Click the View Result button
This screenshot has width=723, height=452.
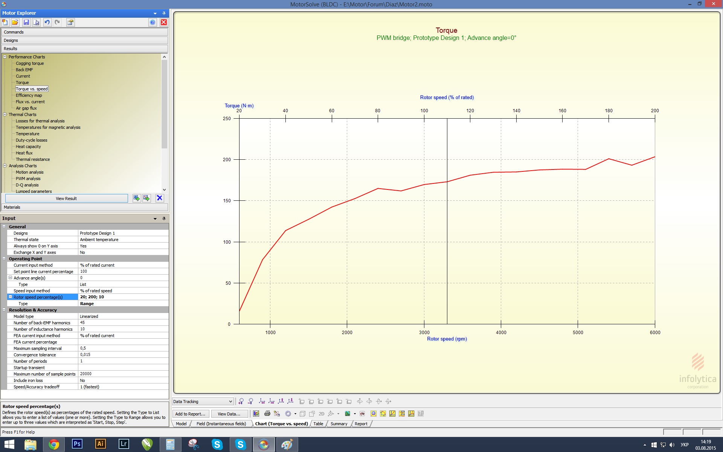[x=66, y=199]
